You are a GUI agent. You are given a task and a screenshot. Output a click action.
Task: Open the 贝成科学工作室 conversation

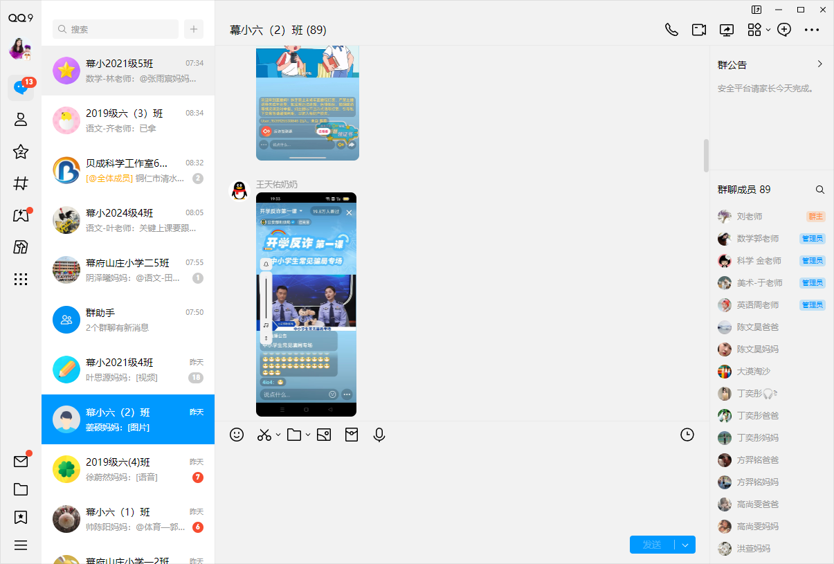pos(128,170)
